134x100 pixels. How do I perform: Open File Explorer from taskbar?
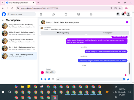pos(23,87)
